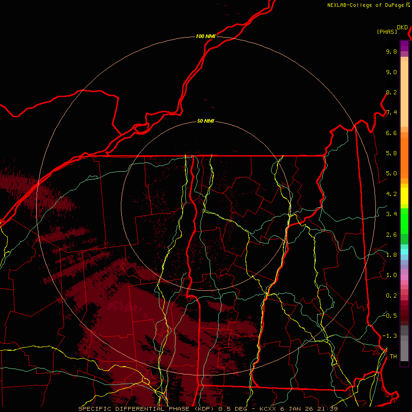Image resolution: width=412 pixels, height=412 pixels.
Task: Click the 5.8 legend value
Action: coord(391,153)
